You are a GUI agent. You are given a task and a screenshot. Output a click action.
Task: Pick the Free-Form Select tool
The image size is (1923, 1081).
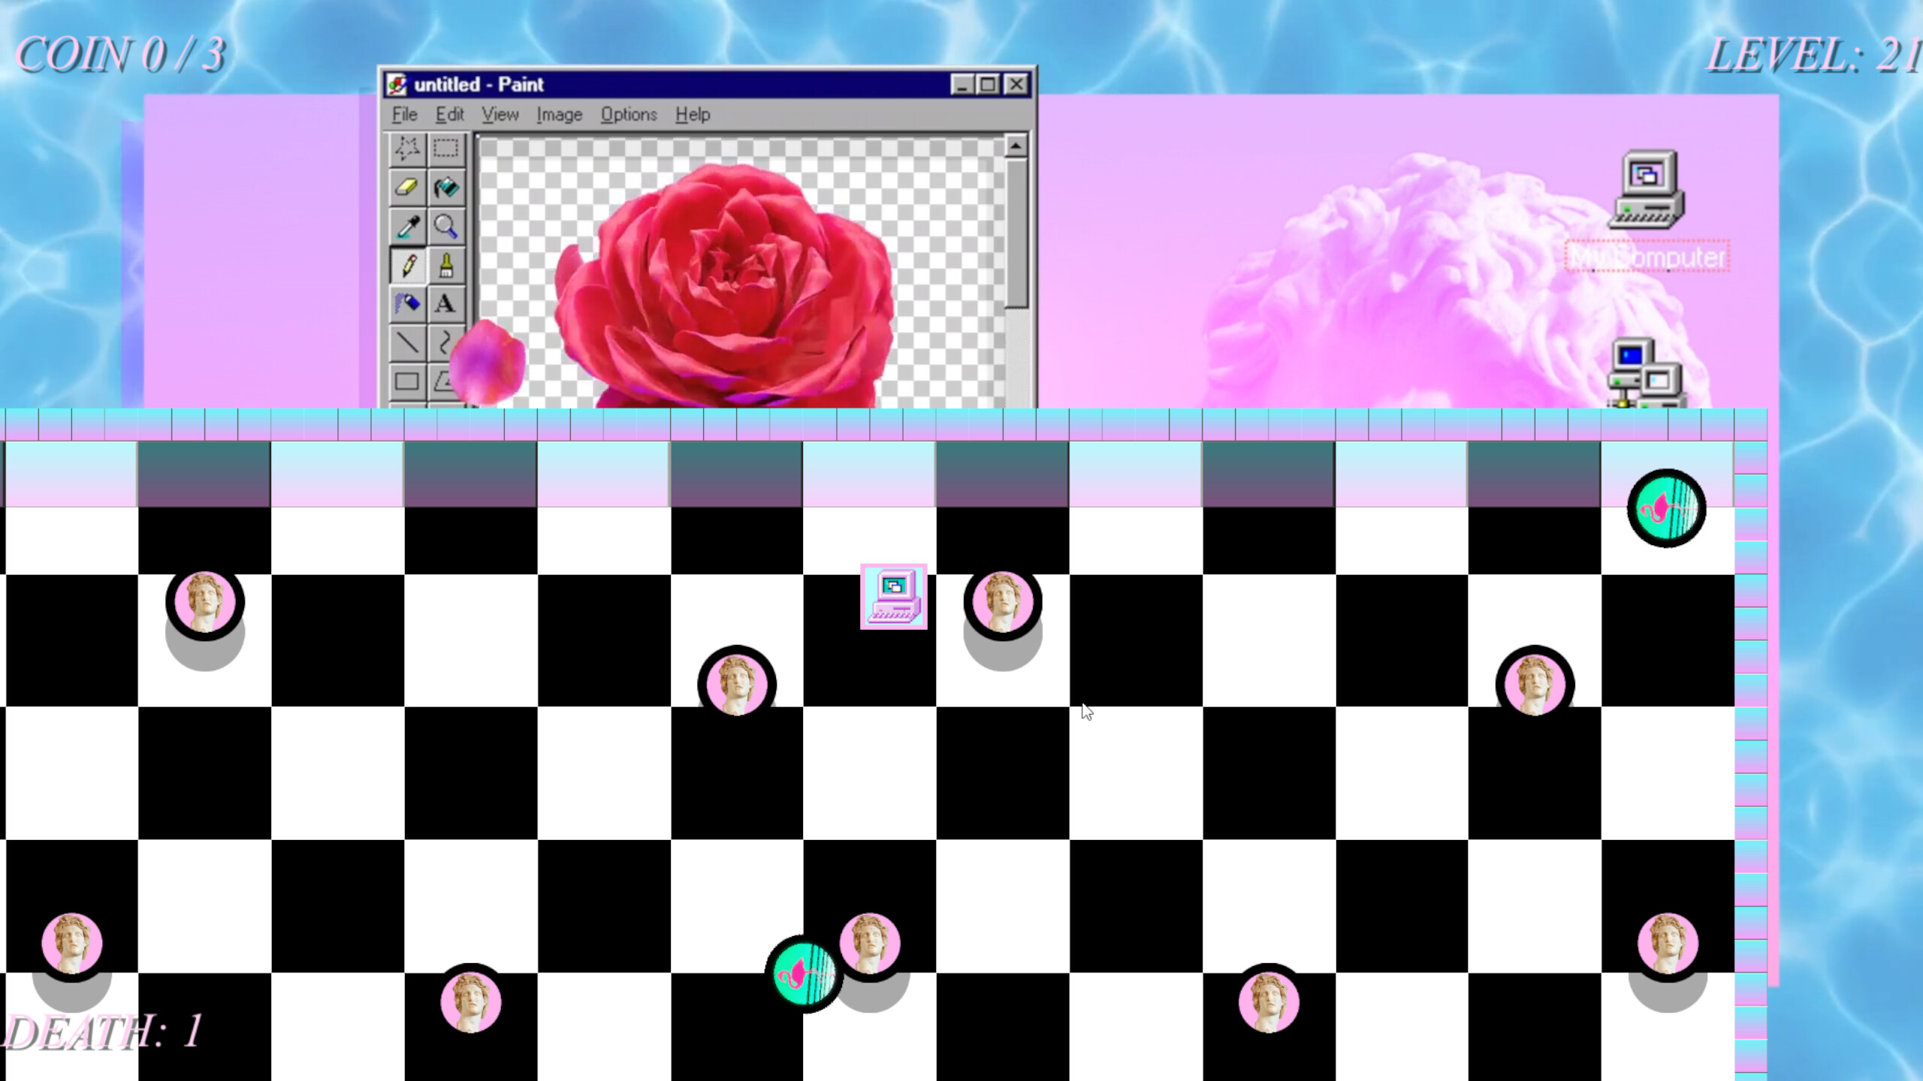406,149
